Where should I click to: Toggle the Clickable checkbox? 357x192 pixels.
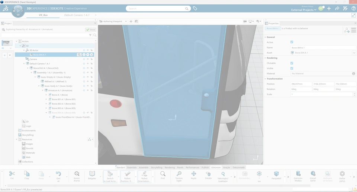pos(292,63)
